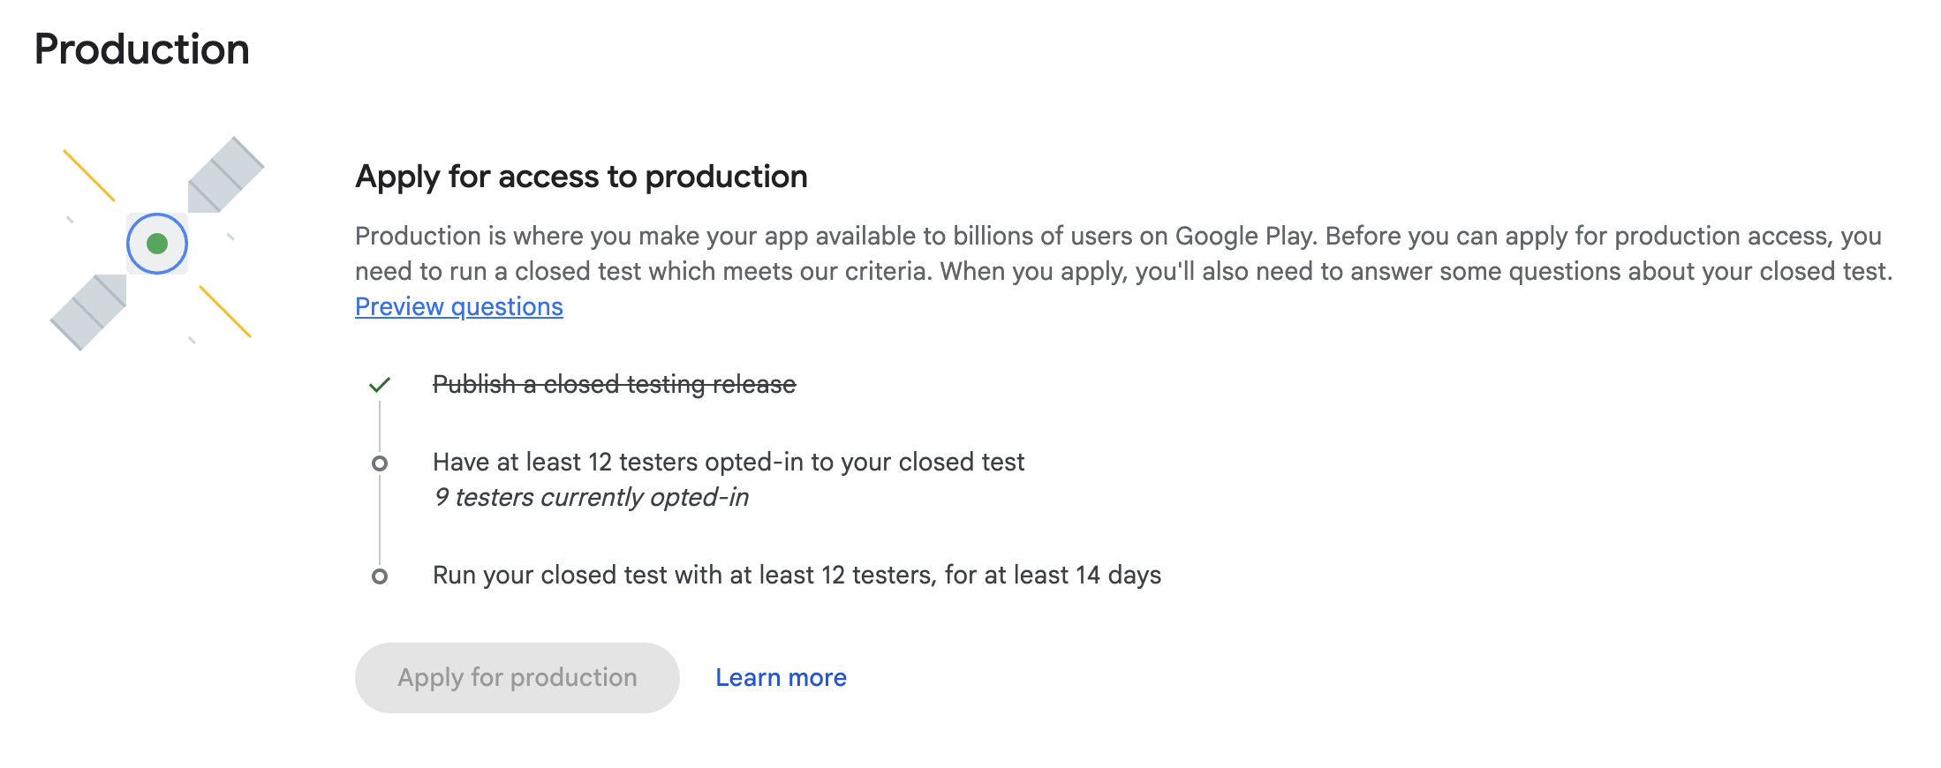The image size is (1941, 768).
Task: Click the struck-through Publish a closed testing release step
Action: coord(615,385)
